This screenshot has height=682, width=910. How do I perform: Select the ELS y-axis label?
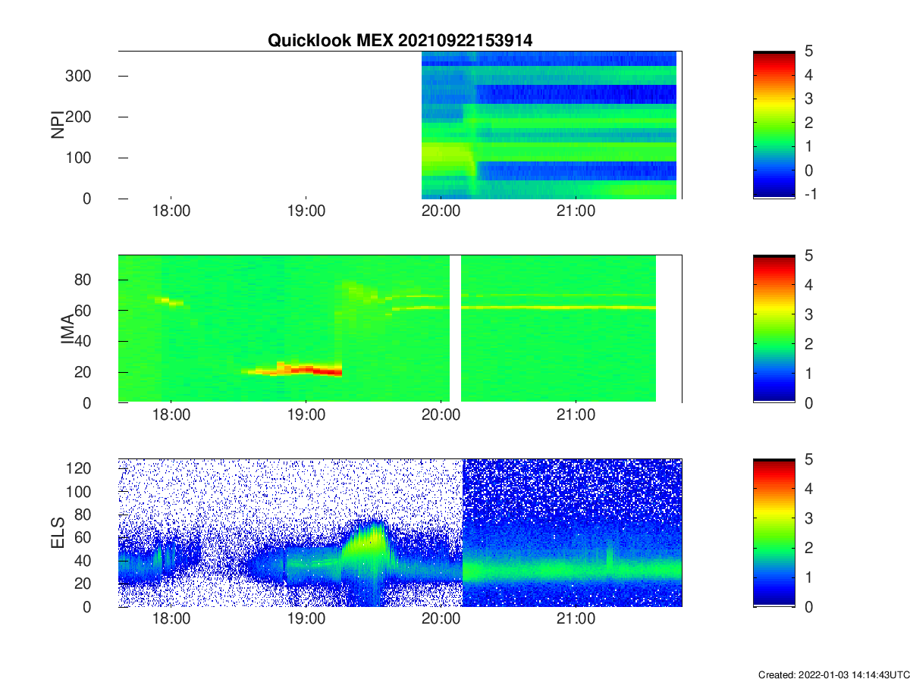(57, 533)
